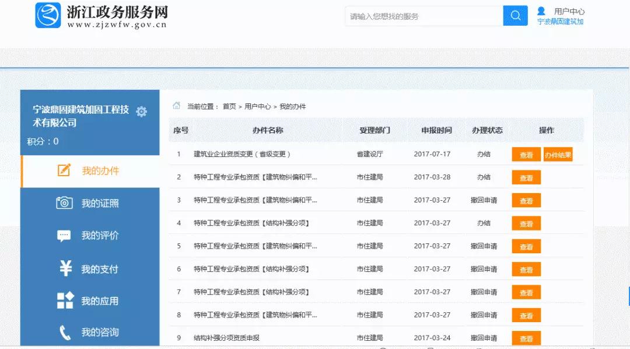Click the user center person icon
Image resolution: width=630 pixels, height=349 pixels.
[x=541, y=11]
